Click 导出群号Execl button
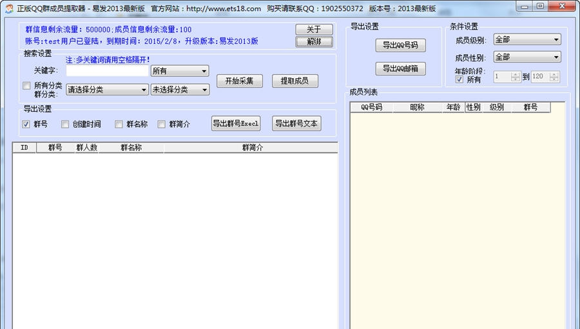This screenshot has width=580, height=329. click(236, 123)
